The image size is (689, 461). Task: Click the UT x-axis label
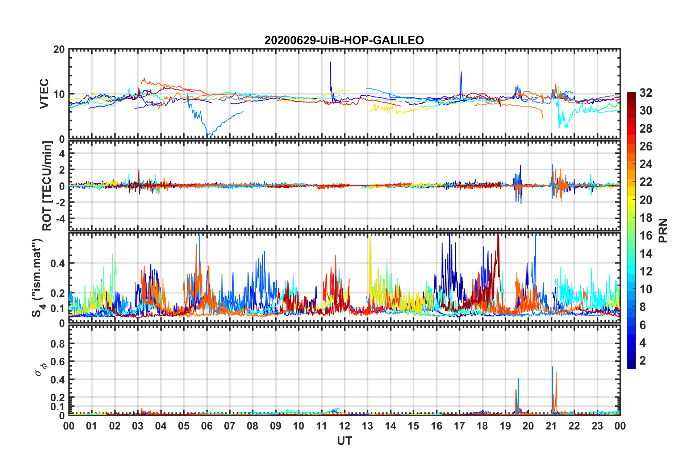(344, 441)
